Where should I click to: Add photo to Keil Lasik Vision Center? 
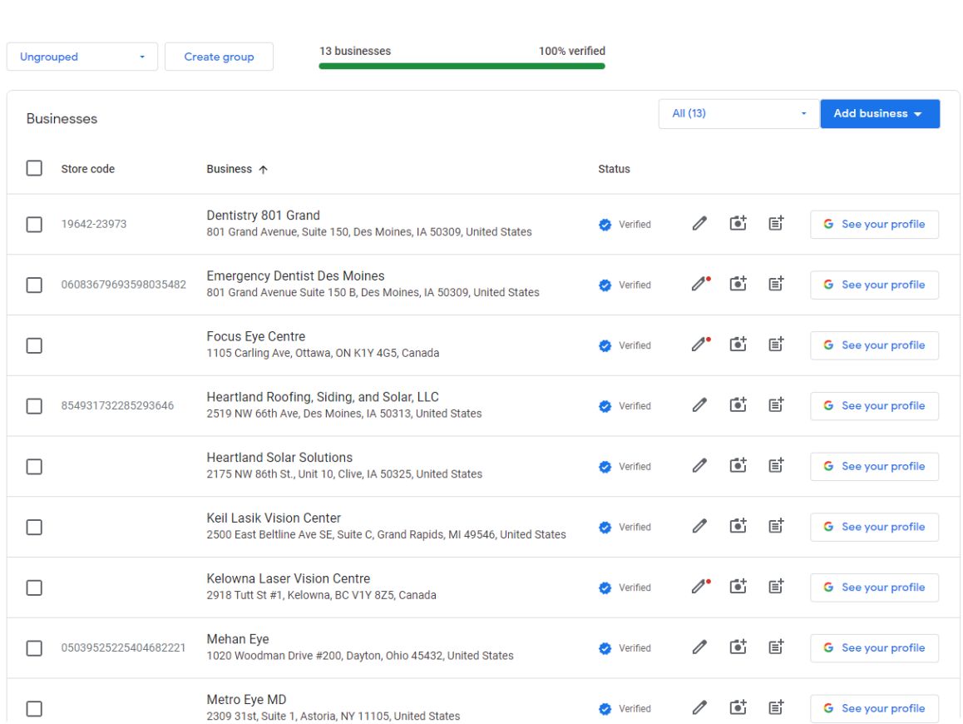point(738,525)
